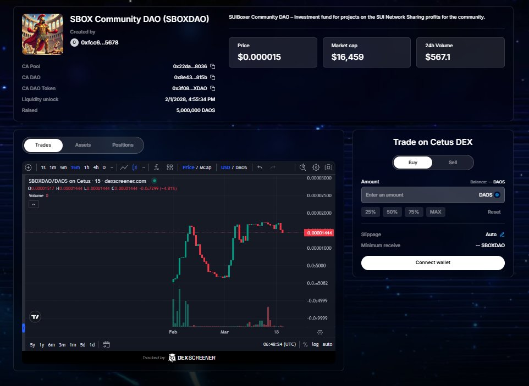Toggle chart to Price view
Viewport: 529px width, 386px height.
[188, 167]
